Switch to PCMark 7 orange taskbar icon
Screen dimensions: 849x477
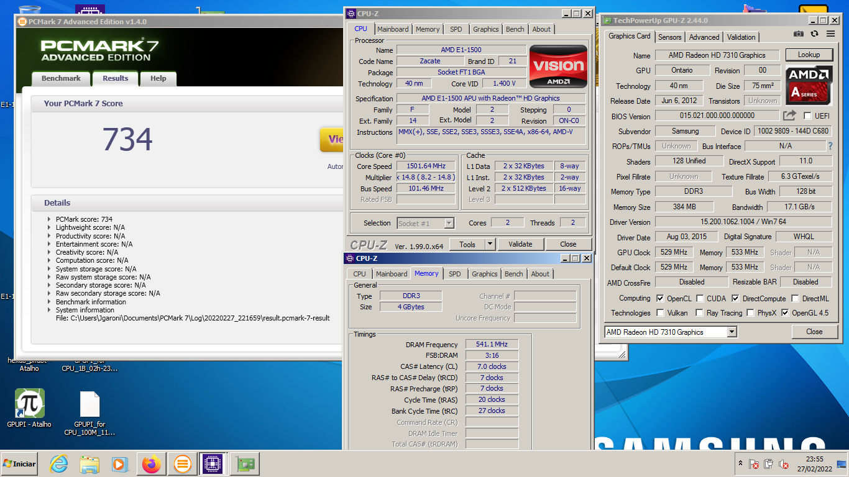pyautogui.click(x=182, y=464)
